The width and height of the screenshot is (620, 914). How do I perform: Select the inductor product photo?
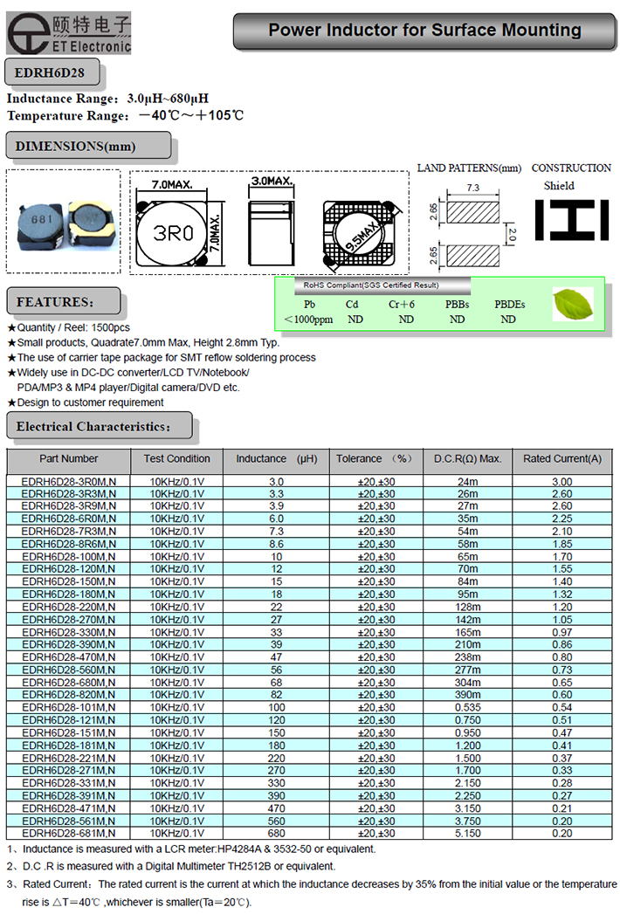(x=63, y=225)
